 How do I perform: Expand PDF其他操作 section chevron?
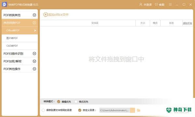[x=34, y=69]
